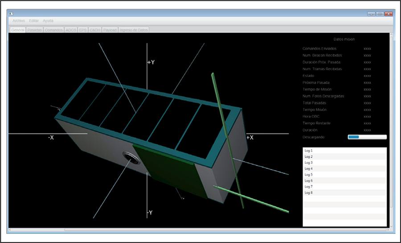Click the Próxima Pasada label
Viewport: 401px width, 243px height.
(316, 82)
